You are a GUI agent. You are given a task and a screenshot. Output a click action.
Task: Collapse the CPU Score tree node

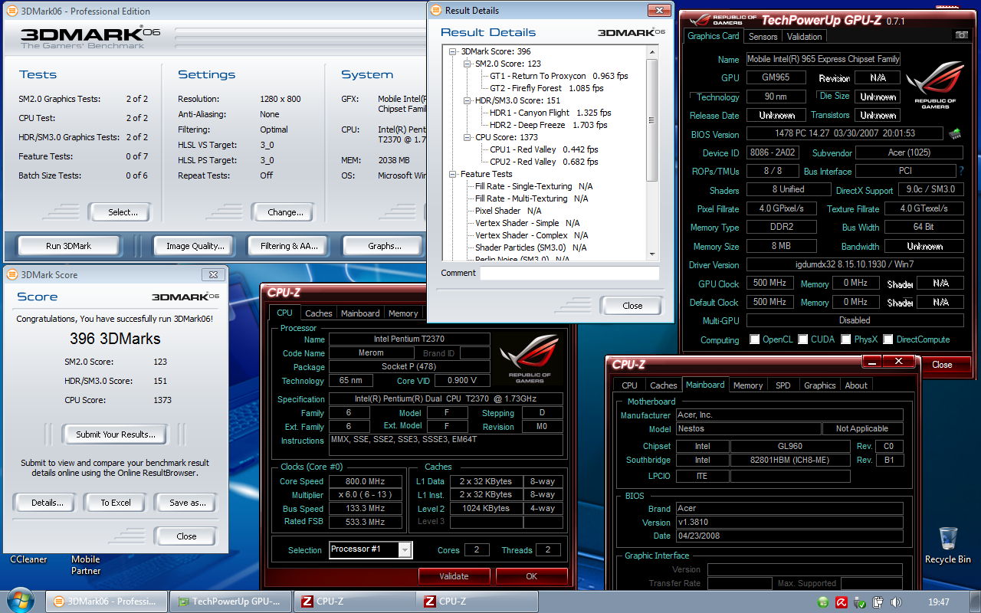click(467, 137)
